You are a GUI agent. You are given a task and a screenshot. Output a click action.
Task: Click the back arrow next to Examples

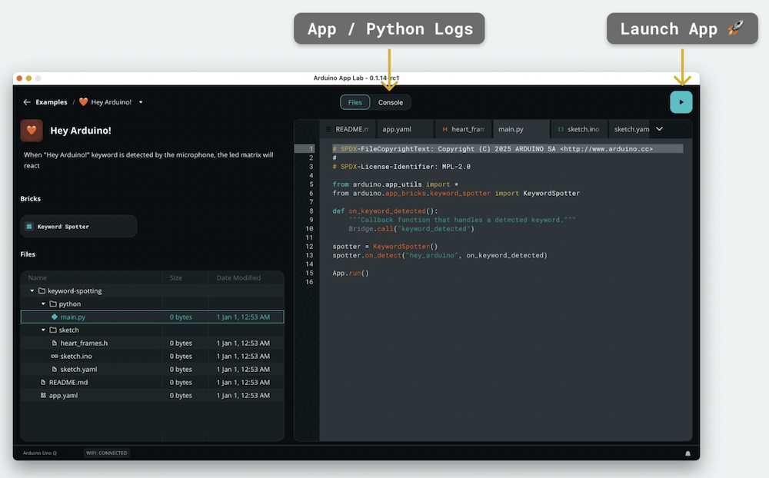27,102
